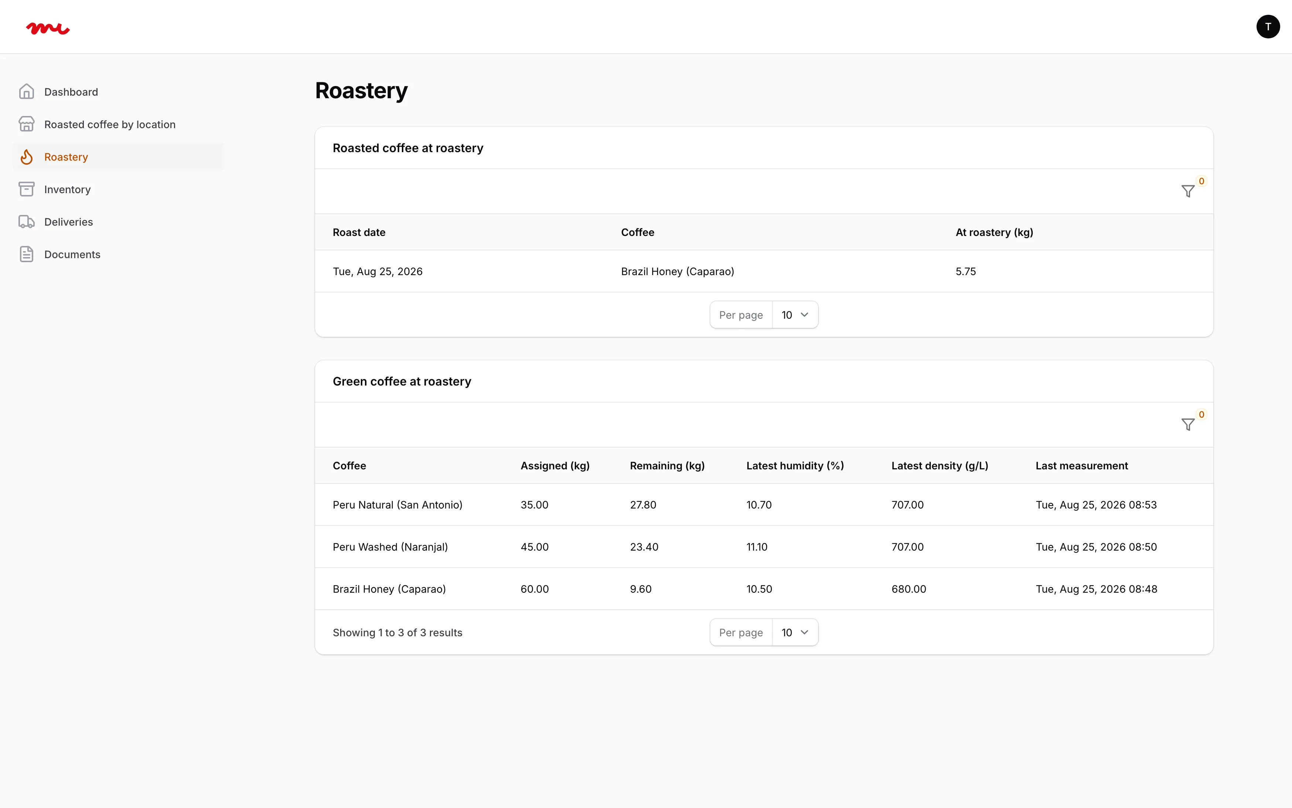The width and height of the screenshot is (1292, 808).
Task: Open Roasted coffee by location page
Action: click(x=118, y=124)
